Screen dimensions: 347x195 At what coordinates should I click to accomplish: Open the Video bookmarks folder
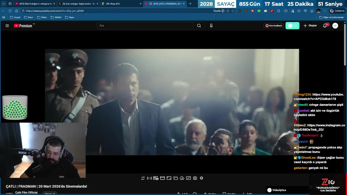coord(42,17)
